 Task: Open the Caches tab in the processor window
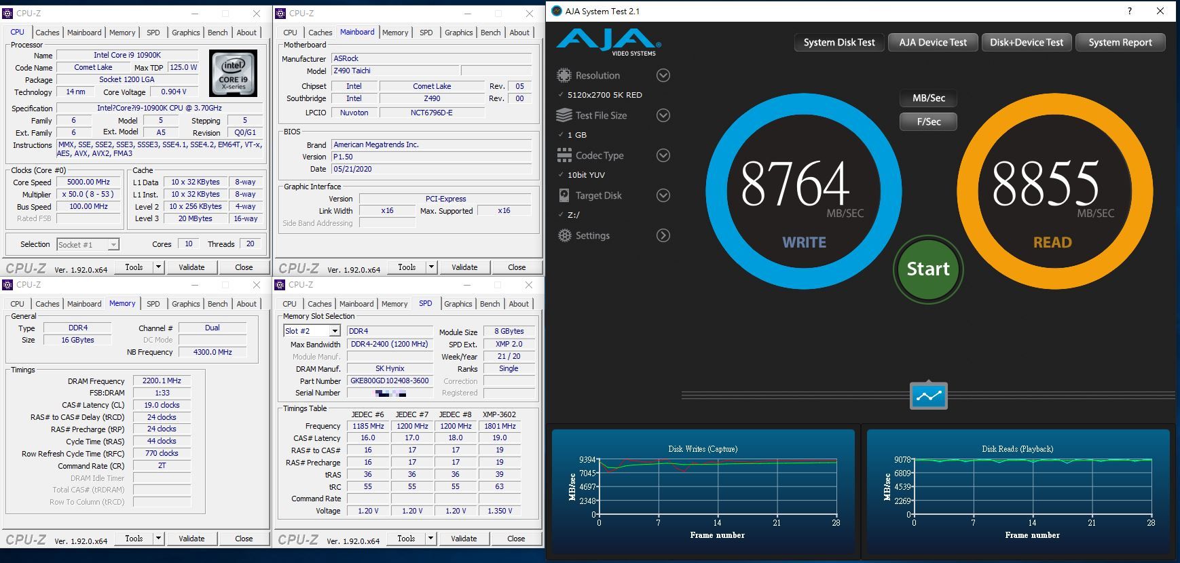point(48,33)
